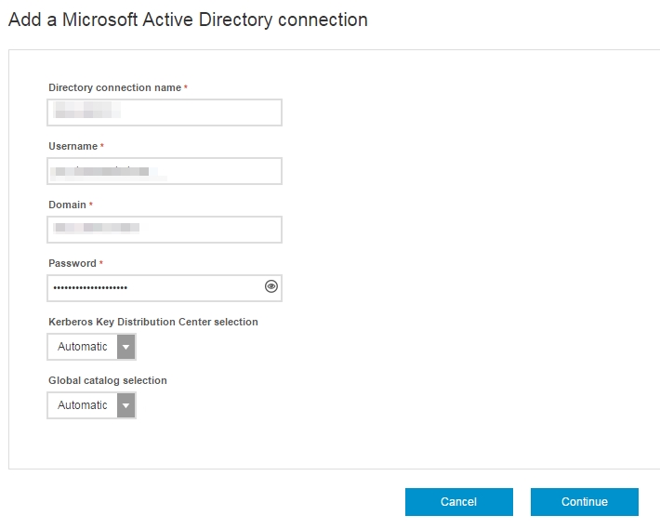
Task: Click the arrow on the Kerberos selection dropdown
Action: pyautogui.click(x=125, y=347)
